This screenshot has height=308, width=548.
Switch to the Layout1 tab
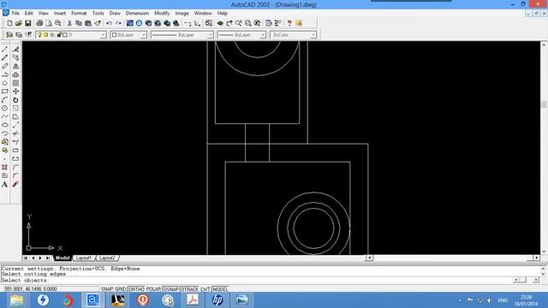(x=84, y=258)
